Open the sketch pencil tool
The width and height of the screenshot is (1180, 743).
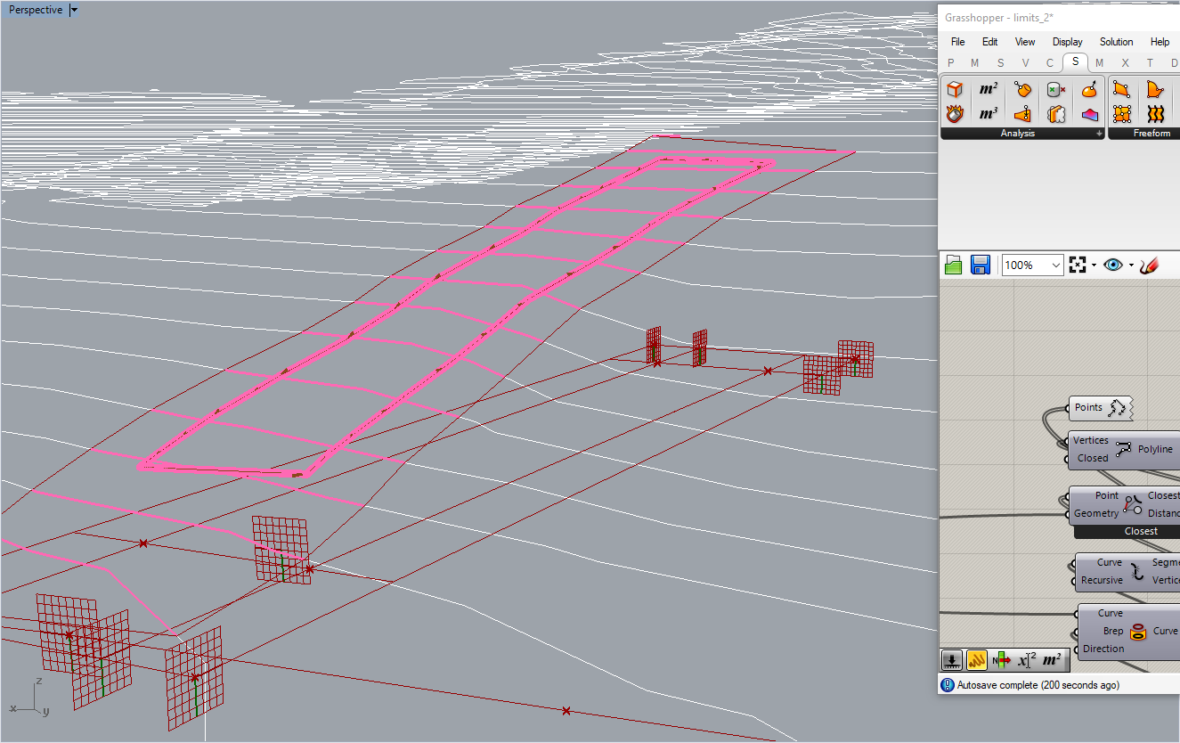point(1149,265)
